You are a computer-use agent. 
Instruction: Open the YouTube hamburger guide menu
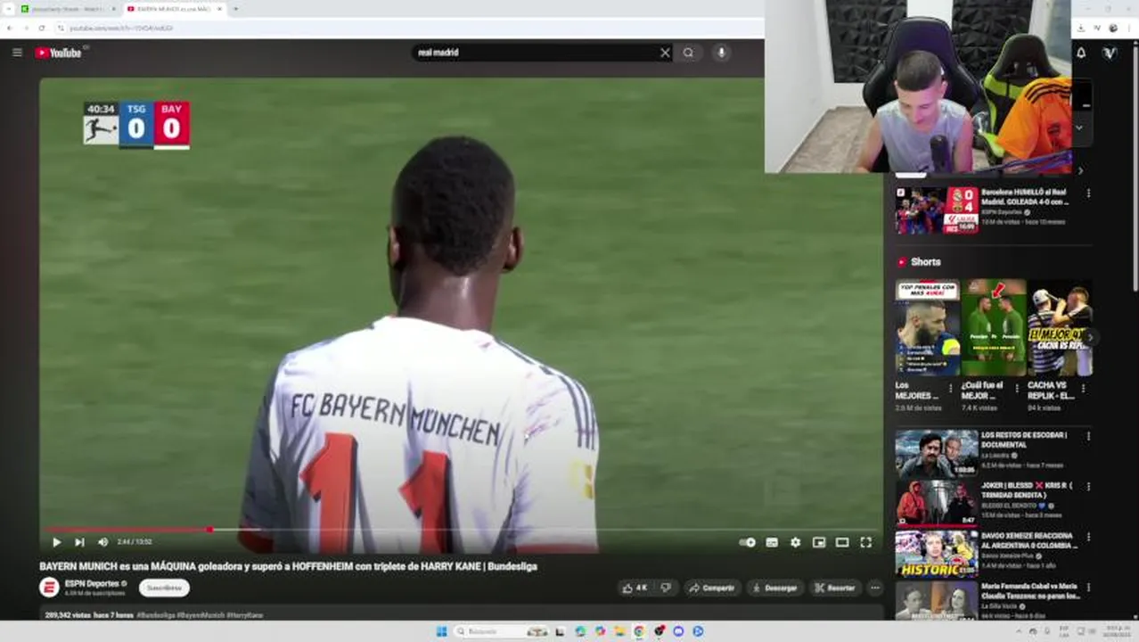17,53
